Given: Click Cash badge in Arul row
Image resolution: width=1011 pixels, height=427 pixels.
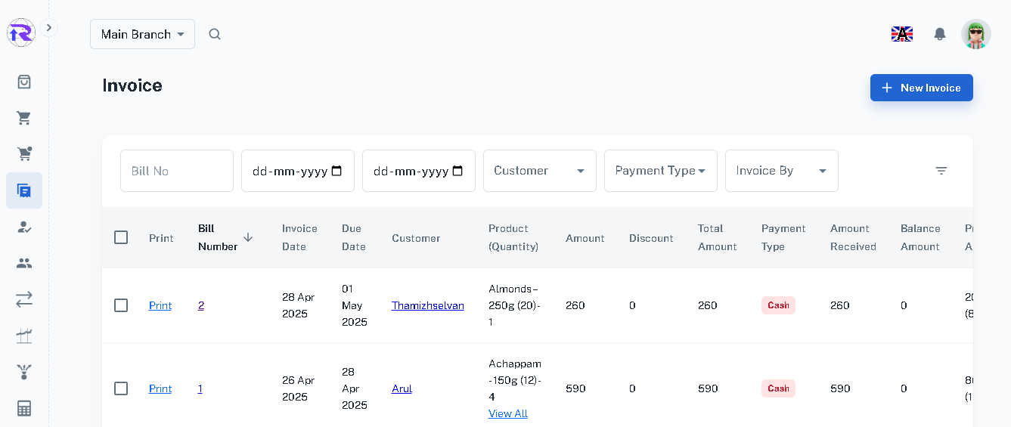Looking at the screenshot, I should (x=778, y=388).
